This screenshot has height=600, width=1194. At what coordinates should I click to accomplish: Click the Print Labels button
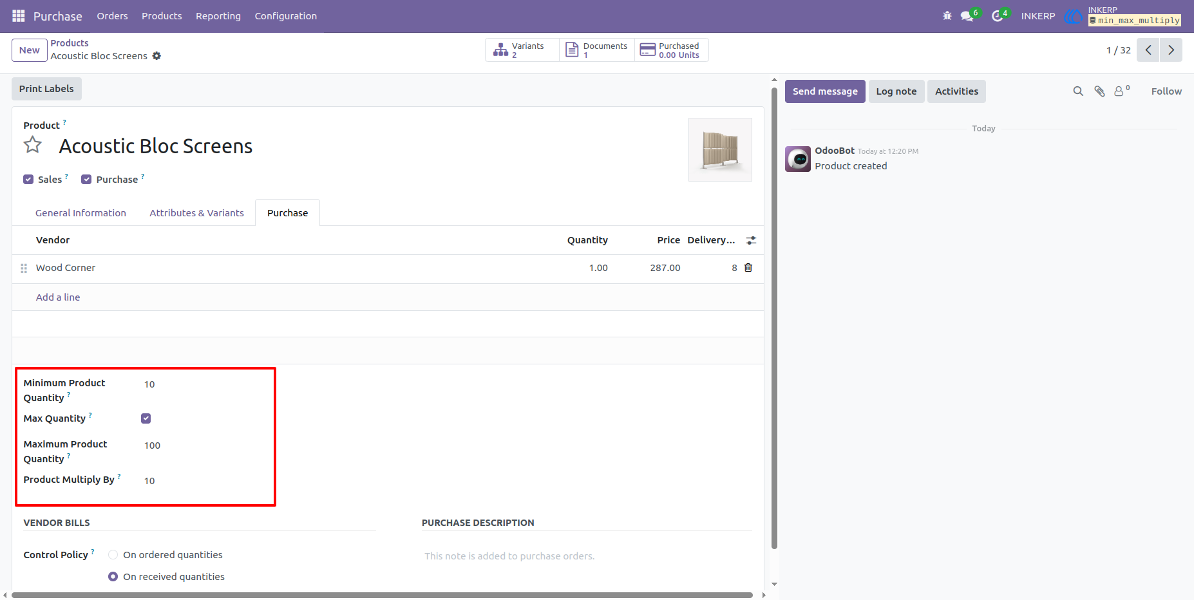(x=46, y=89)
